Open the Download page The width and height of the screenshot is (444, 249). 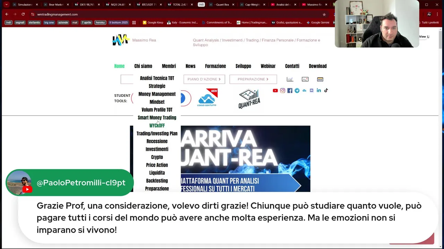[318, 66]
